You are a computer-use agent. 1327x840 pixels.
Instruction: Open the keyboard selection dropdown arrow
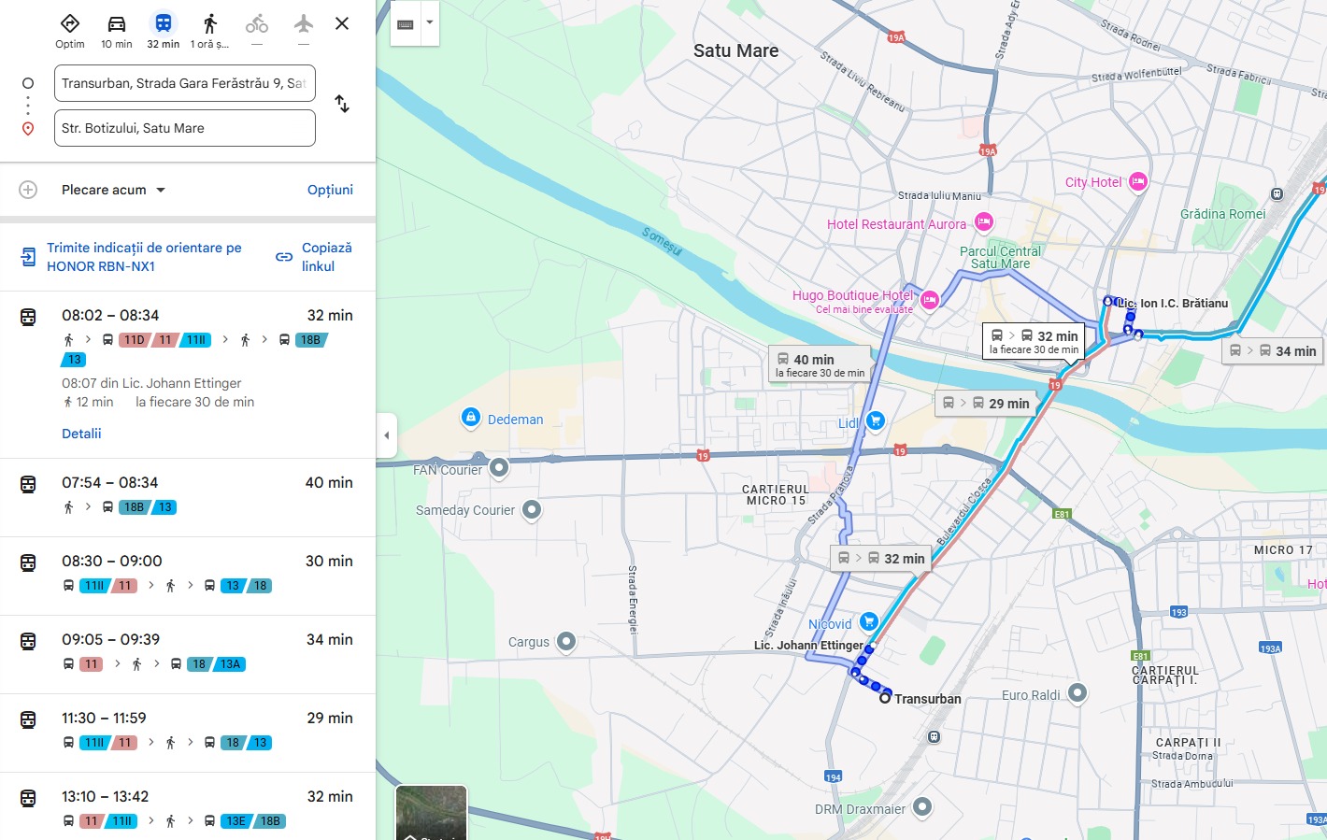(x=429, y=23)
